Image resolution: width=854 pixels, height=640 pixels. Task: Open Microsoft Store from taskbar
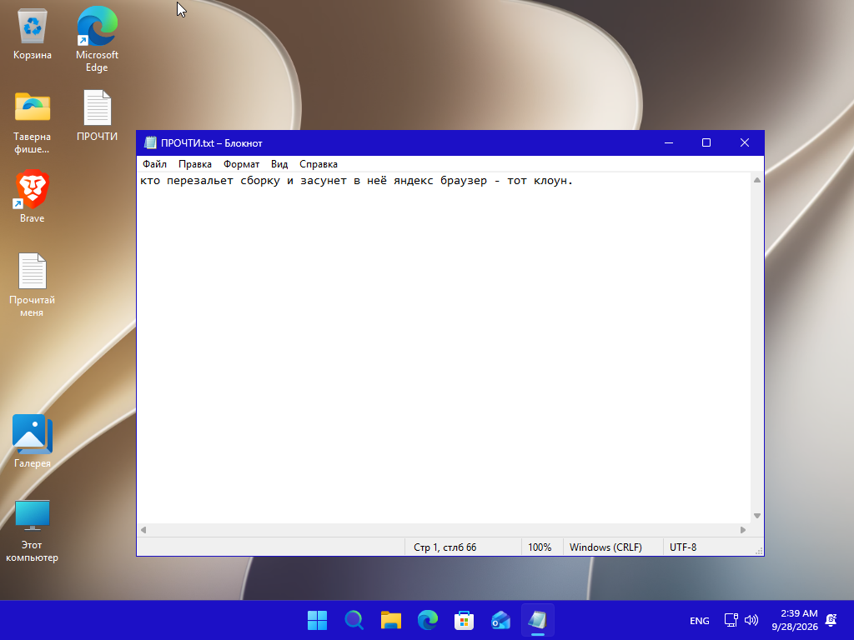coord(464,620)
